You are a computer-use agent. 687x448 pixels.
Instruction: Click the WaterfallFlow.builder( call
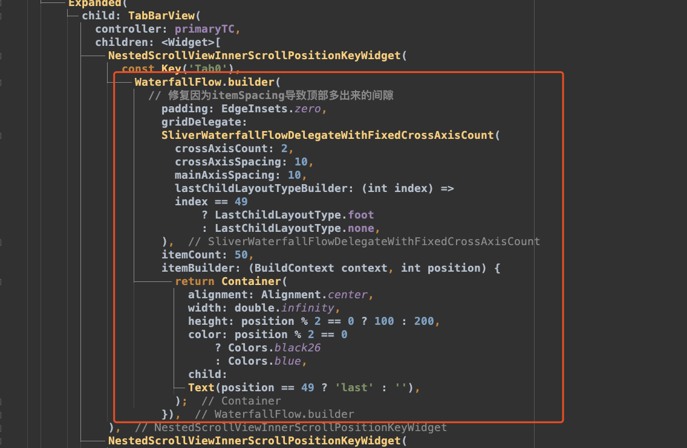tap(207, 82)
